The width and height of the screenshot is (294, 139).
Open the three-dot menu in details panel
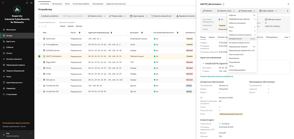tap(288, 11)
